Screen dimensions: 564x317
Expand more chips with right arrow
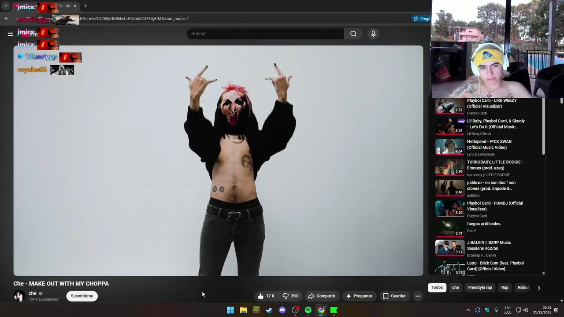(x=539, y=288)
